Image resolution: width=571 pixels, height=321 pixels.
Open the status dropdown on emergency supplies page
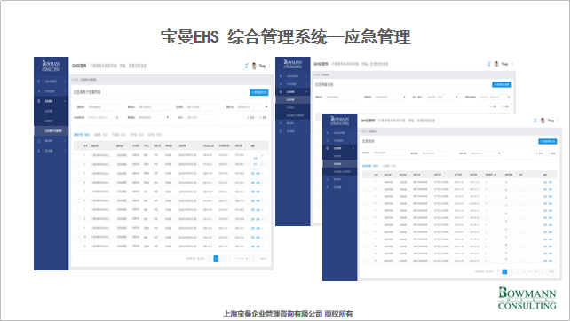(x=485, y=153)
